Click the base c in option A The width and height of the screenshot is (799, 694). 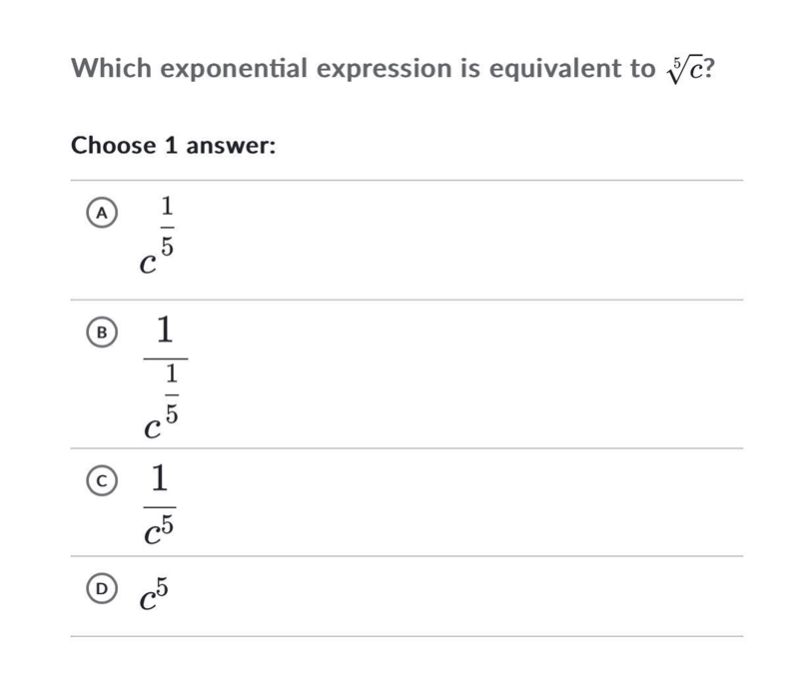148,264
